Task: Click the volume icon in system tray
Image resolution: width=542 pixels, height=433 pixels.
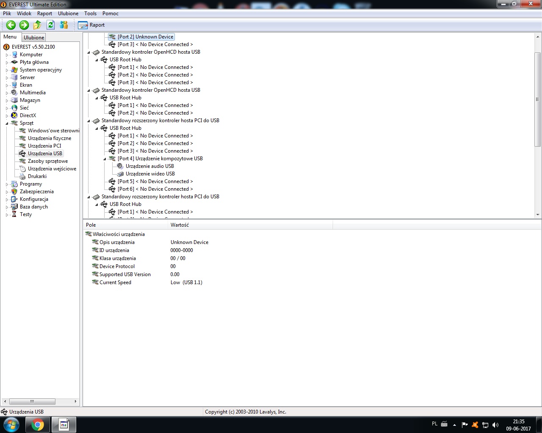Action: pos(495,425)
